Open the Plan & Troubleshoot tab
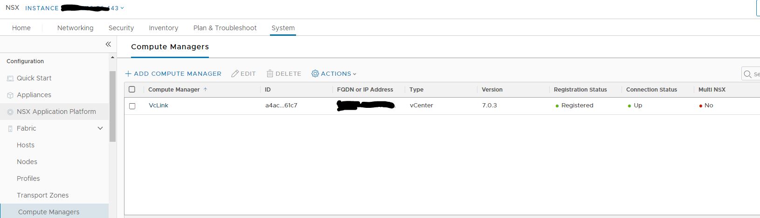This screenshot has width=760, height=218. pos(225,28)
